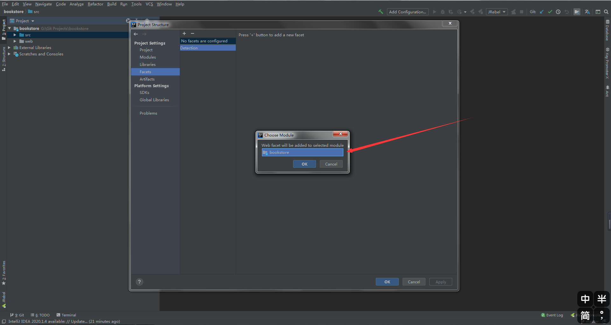Open the File menu

pos(5,4)
